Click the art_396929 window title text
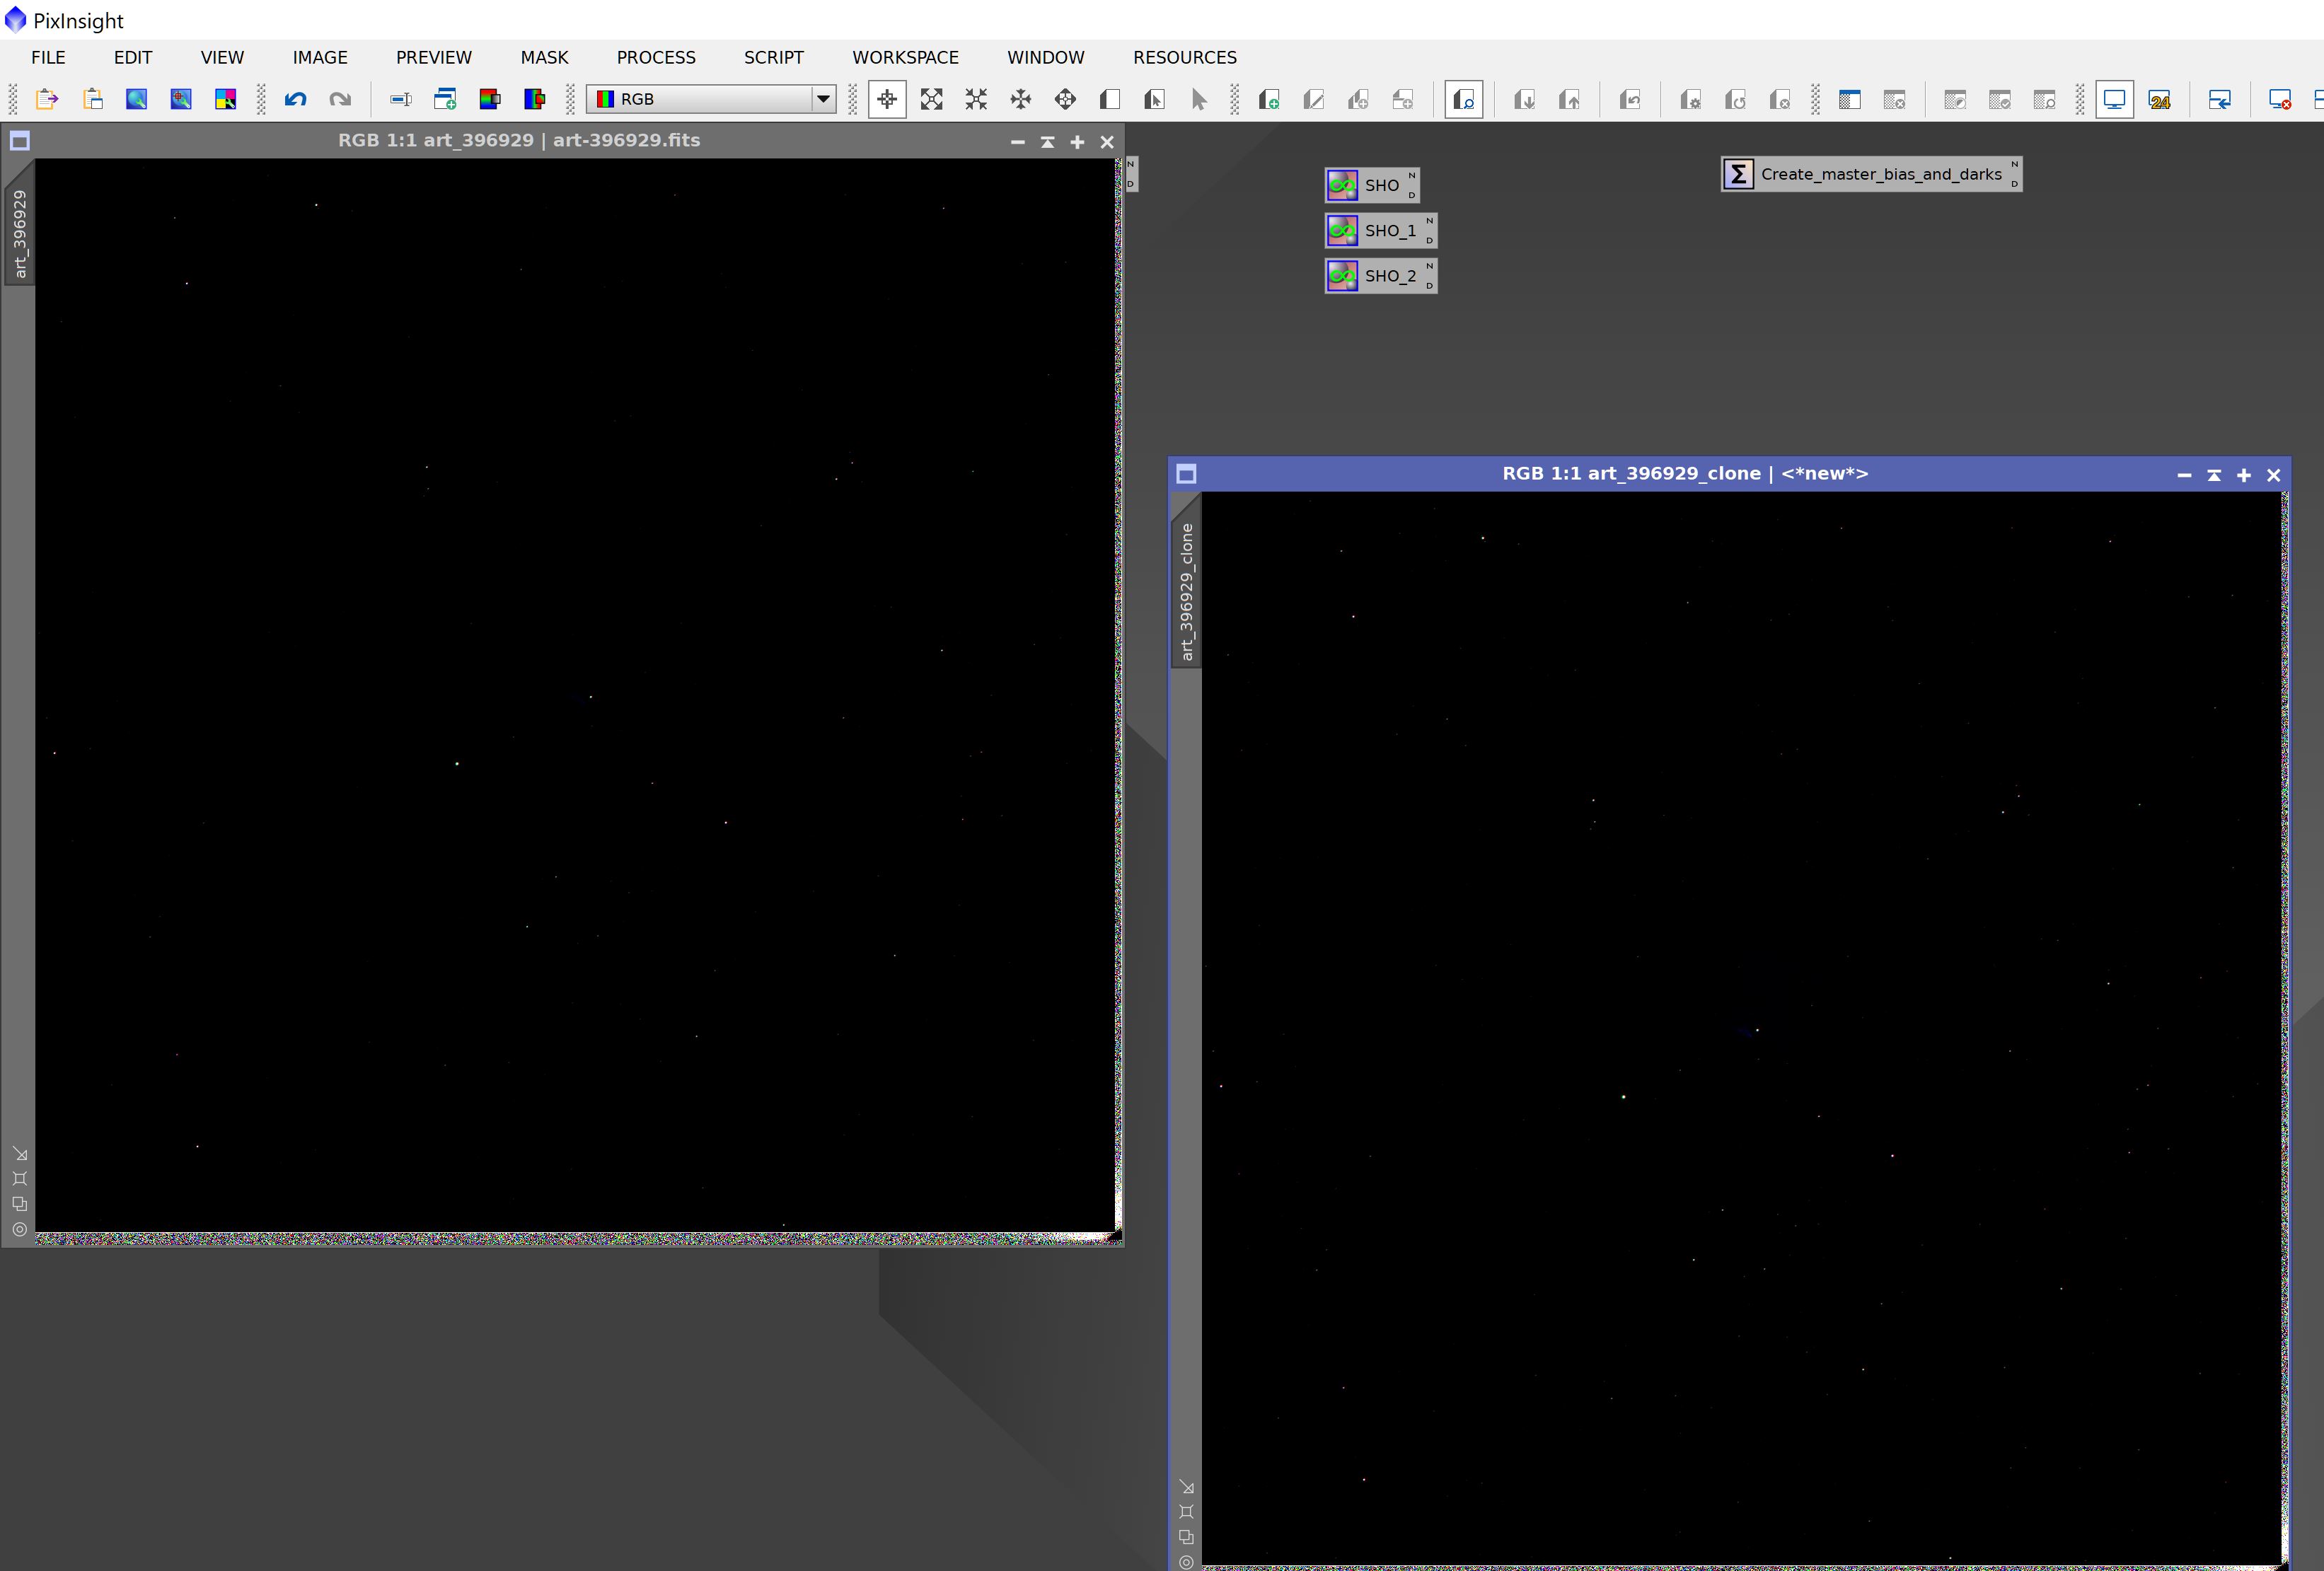2324x1571 pixels. (519, 140)
